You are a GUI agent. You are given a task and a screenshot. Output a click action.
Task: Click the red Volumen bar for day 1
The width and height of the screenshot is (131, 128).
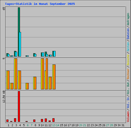click(7, 121)
